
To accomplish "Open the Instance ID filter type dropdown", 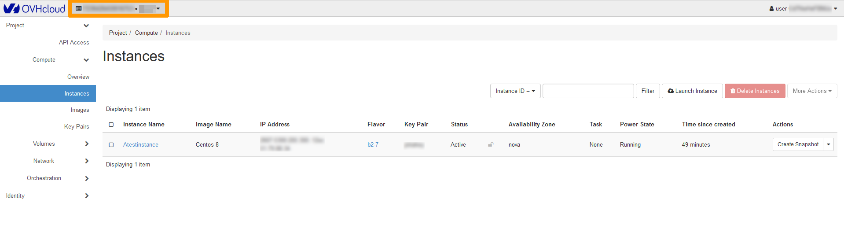I will [x=515, y=91].
